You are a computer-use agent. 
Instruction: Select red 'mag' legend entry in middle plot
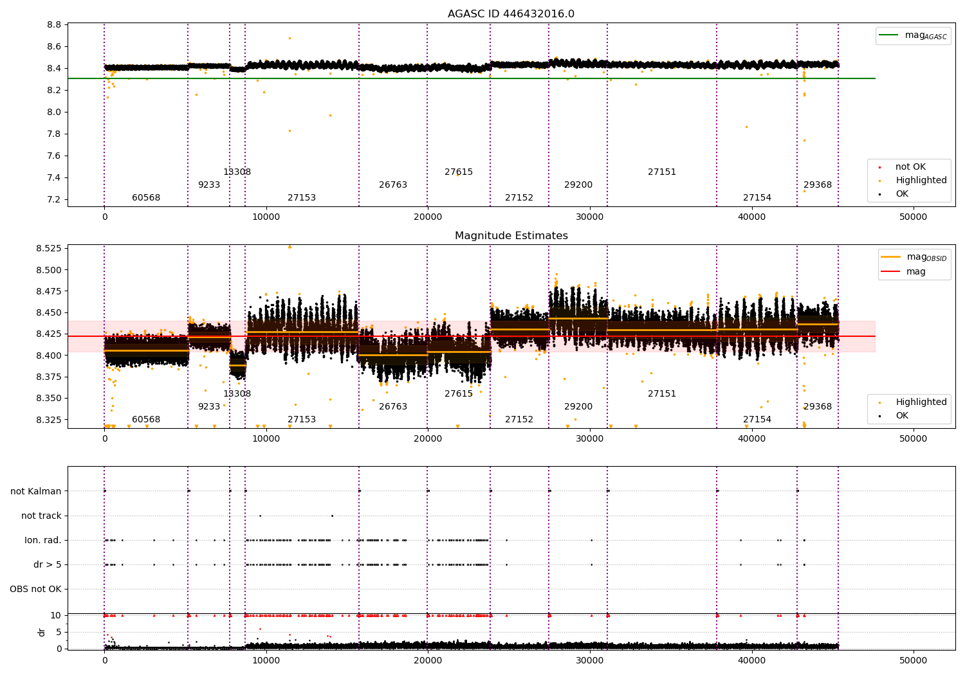(904, 271)
